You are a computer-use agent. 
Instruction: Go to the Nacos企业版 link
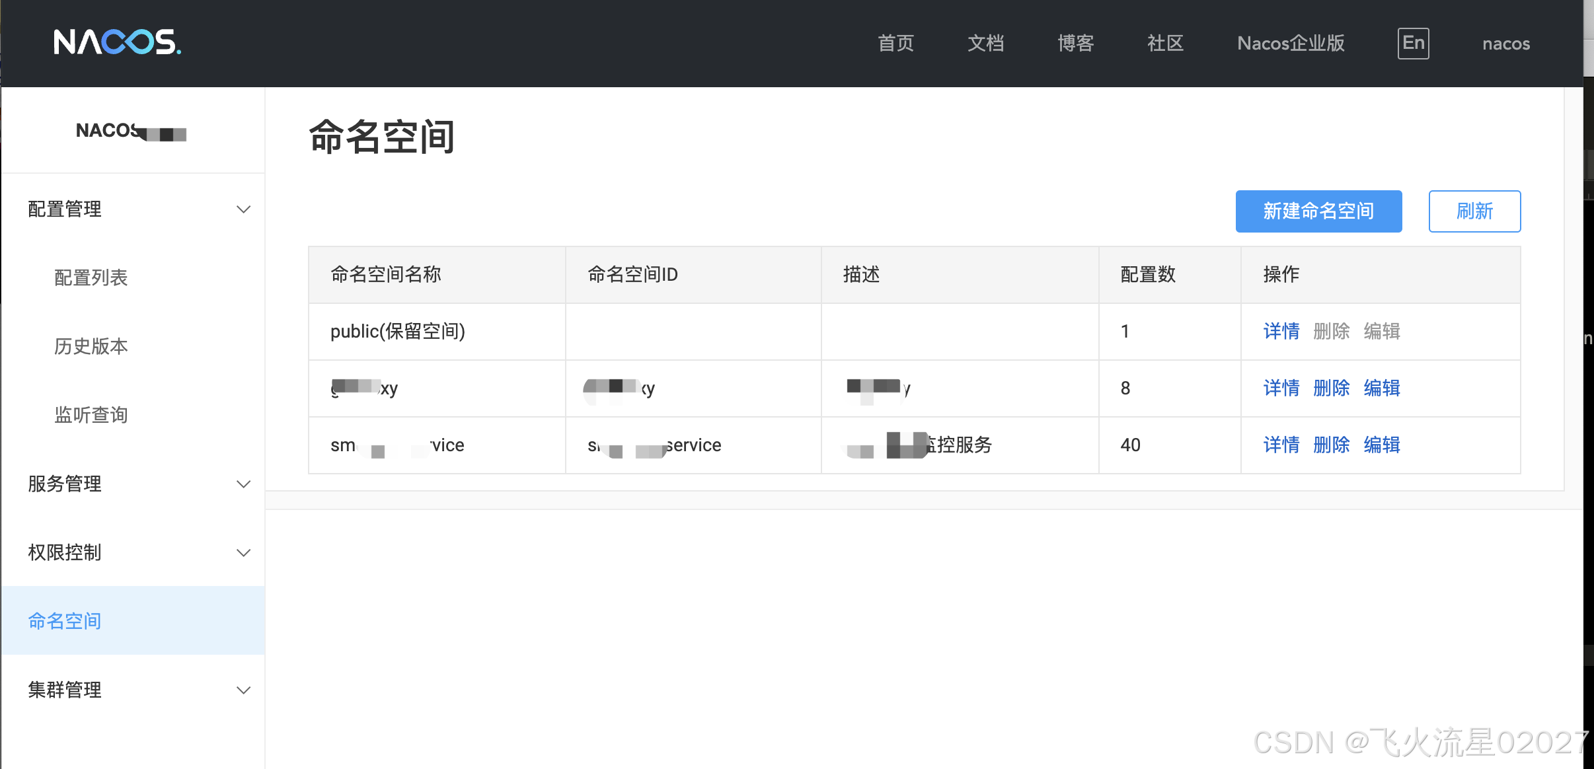tap(1291, 44)
